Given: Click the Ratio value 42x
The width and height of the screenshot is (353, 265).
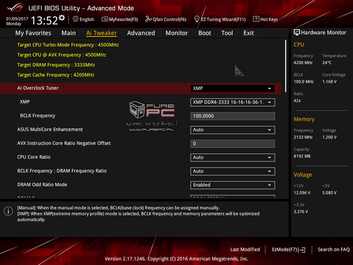Looking at the screenshot, I should point(297,101).
